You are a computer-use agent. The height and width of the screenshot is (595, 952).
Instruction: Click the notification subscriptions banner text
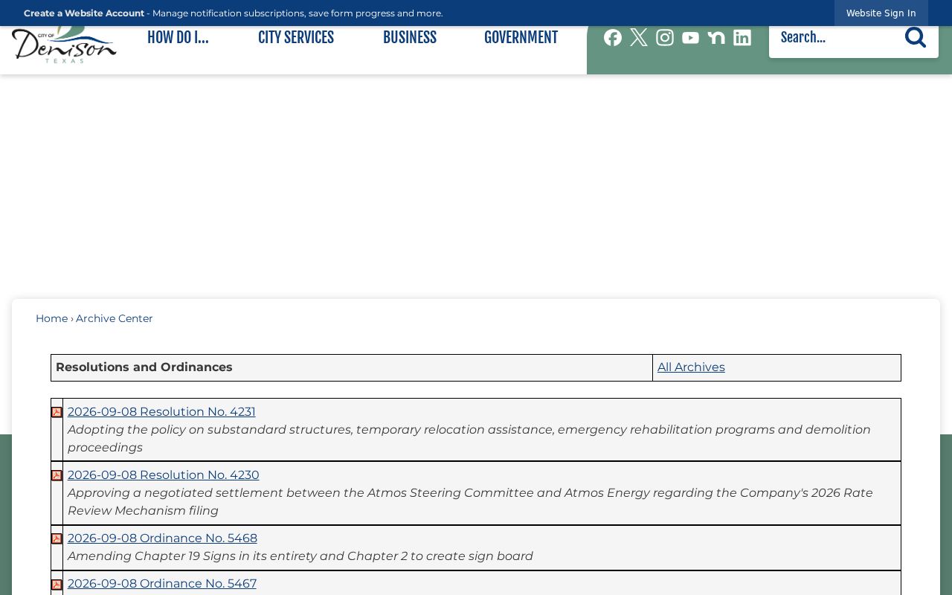tap(297, 13)
